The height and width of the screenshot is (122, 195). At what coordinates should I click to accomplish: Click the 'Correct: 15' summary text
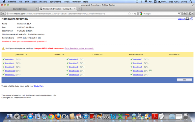[97, 54]
